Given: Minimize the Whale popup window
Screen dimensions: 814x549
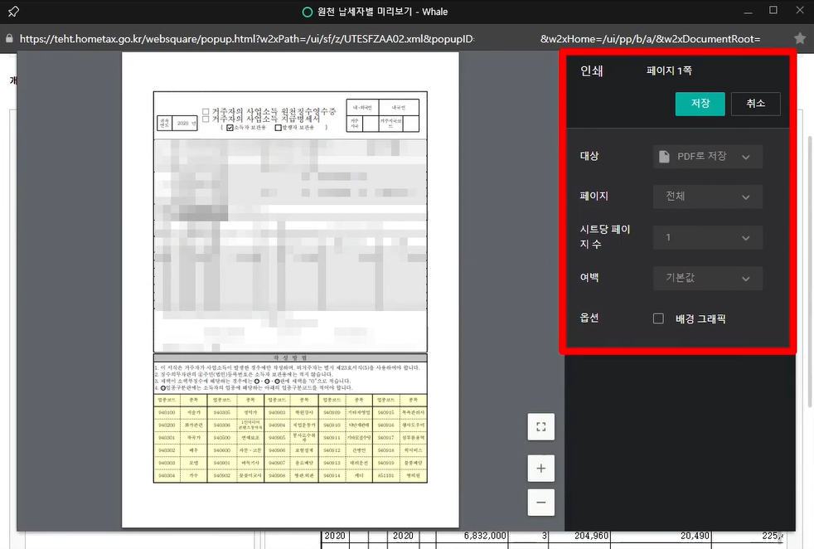Looking at the screenshot, I should [748, 12].
